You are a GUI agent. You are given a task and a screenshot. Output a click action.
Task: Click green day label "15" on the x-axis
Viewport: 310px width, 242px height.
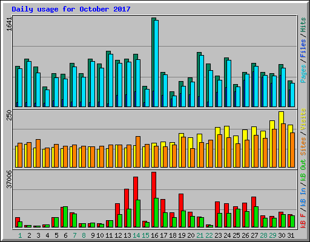click(x=145, y=235)
